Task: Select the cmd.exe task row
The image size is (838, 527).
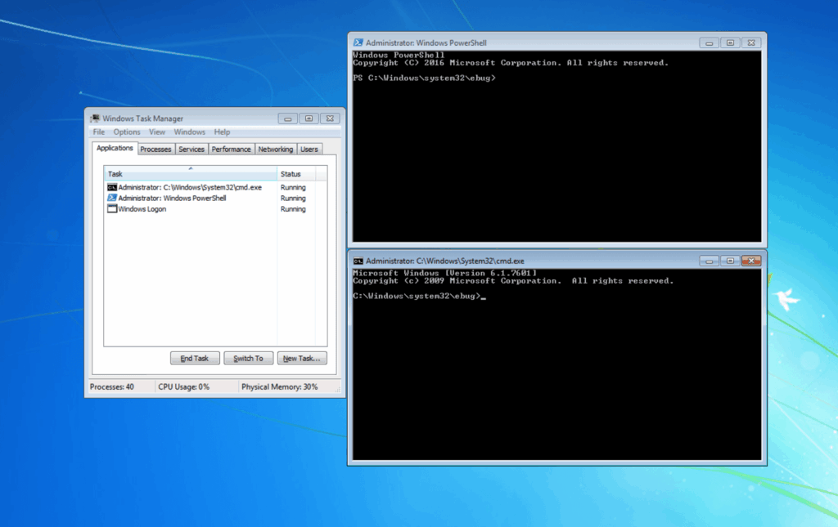Action: pyautogui.click(x=214, y=187)
